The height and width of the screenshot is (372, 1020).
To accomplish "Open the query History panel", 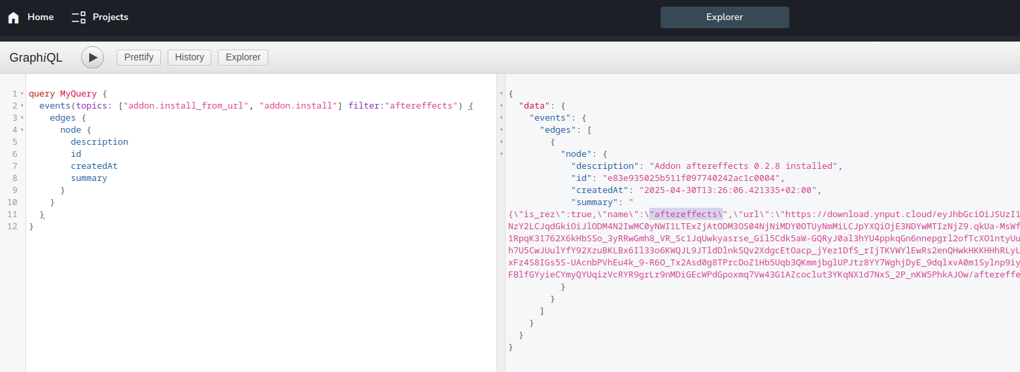I will click(x=189, y=58).
